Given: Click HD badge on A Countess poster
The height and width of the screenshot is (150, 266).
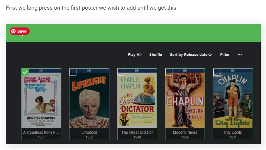Looking at the screenshot, I should coord(41,71).
